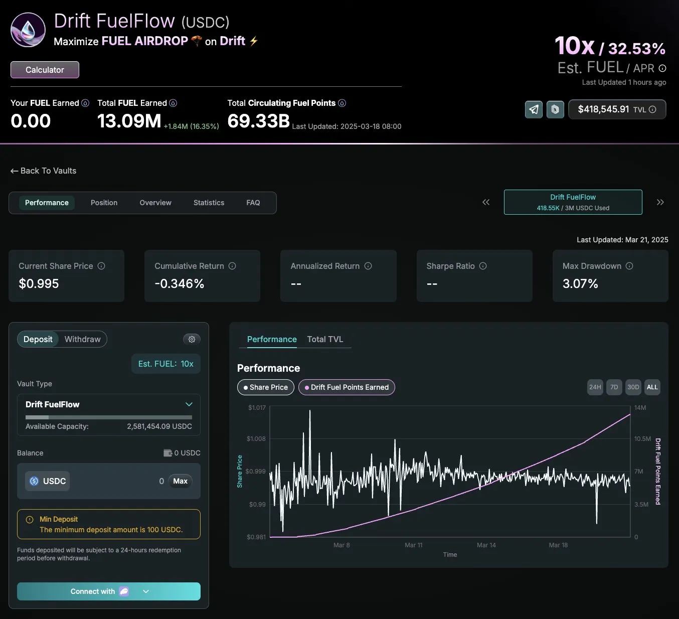Open the Position tab
This screenshot has height=619, width=679.
point(104,203)
